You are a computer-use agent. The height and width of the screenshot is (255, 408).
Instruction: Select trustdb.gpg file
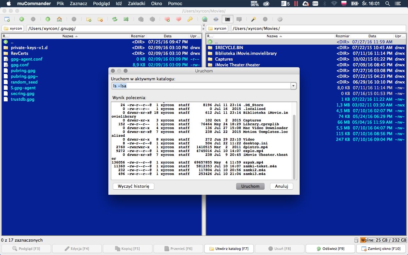[x=22, y=99]
